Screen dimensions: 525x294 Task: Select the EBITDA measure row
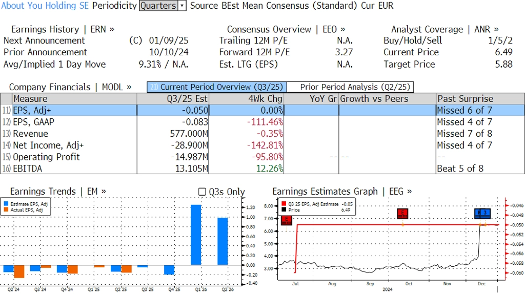[262, 169]
